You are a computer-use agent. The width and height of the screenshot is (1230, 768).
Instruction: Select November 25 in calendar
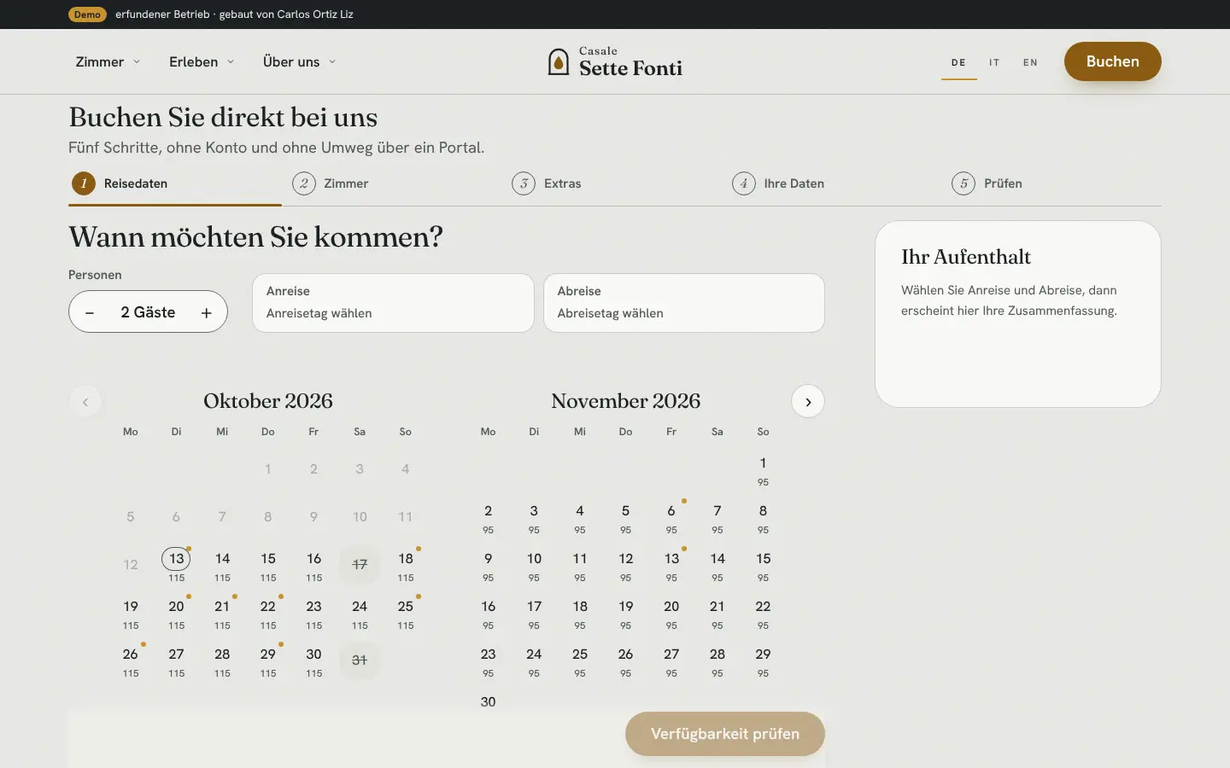click(580, 660)
